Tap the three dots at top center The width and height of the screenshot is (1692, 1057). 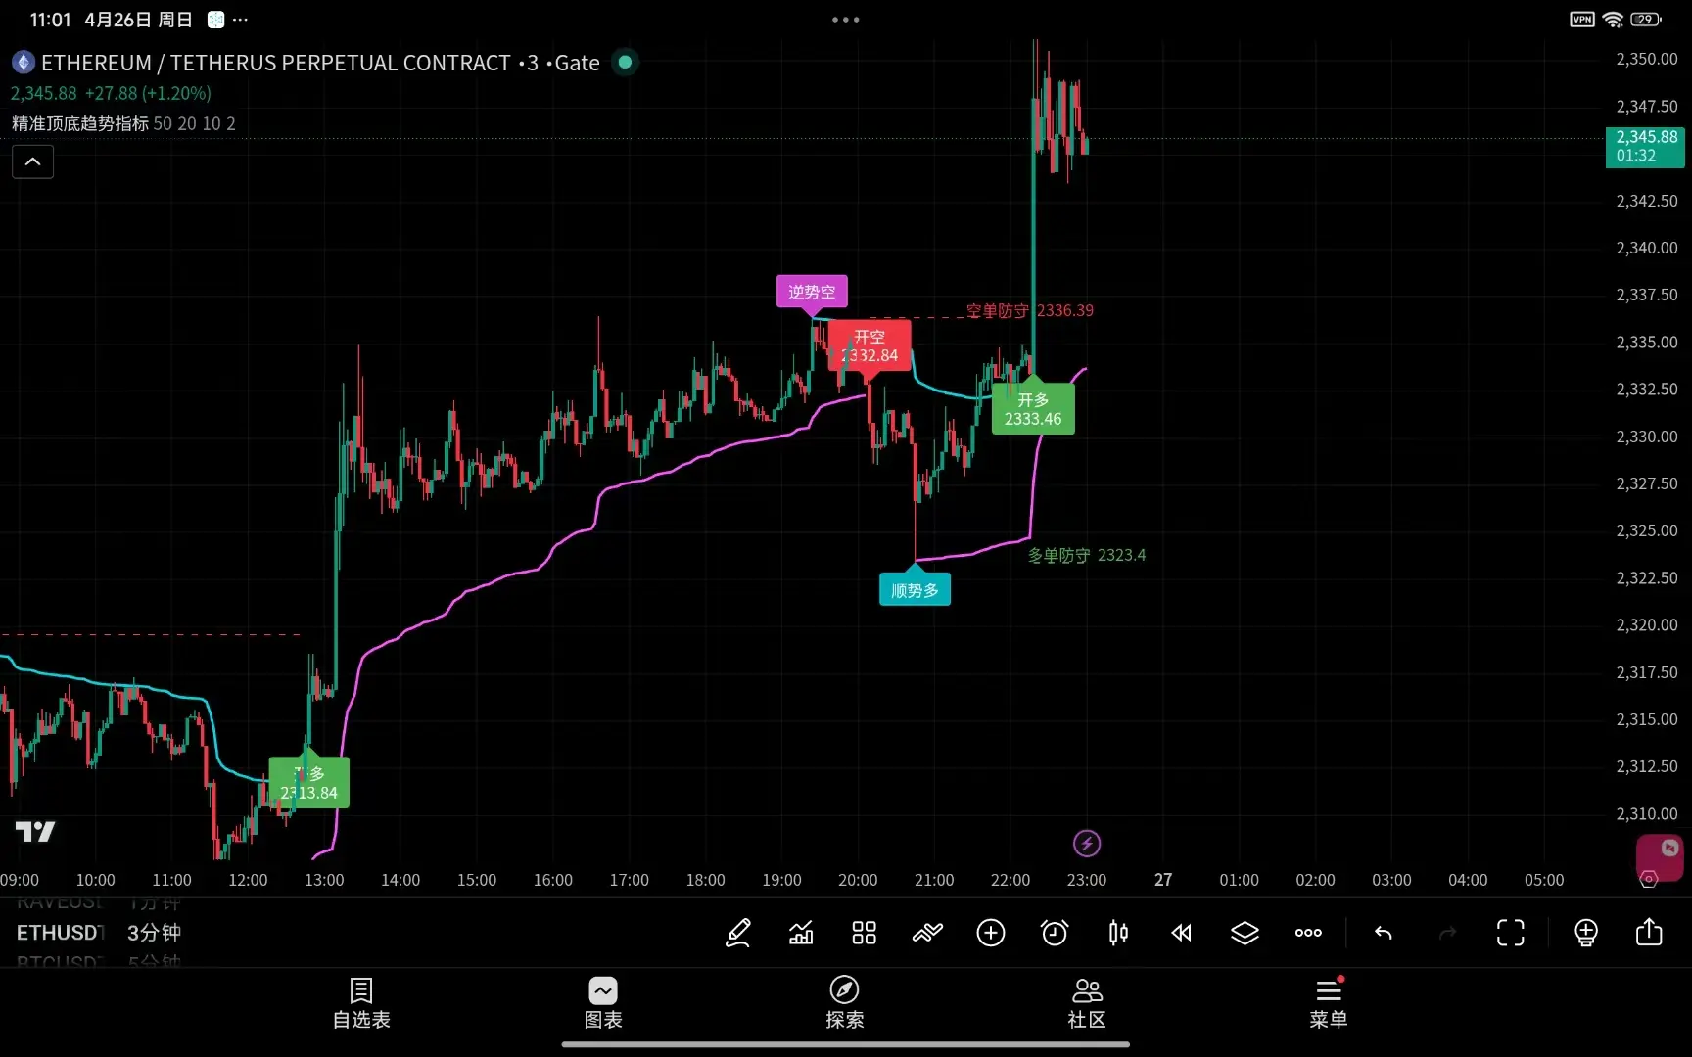pyautogui.click(x=846, y=19)
